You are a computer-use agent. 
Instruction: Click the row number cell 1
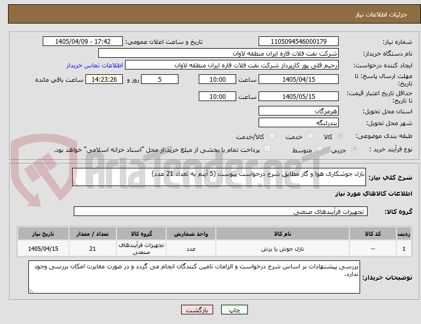coord(404,249)
